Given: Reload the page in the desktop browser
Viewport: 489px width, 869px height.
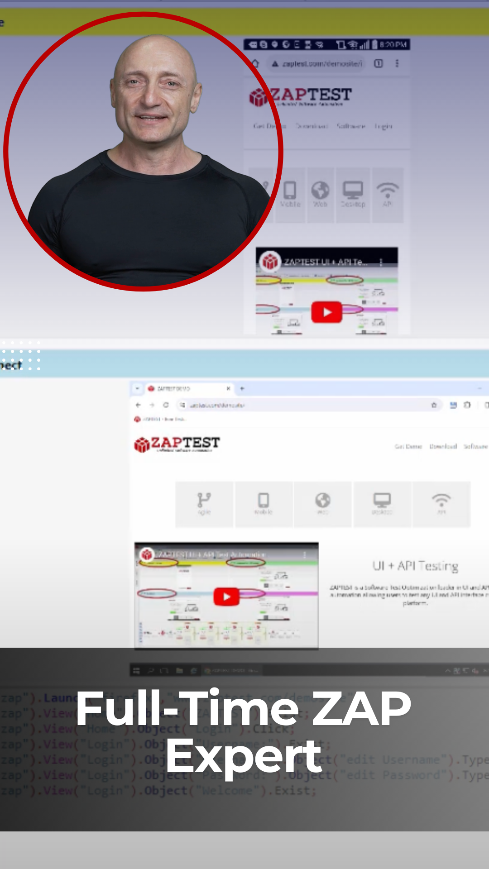Looking at the screenshot, I should coord(166,405).
